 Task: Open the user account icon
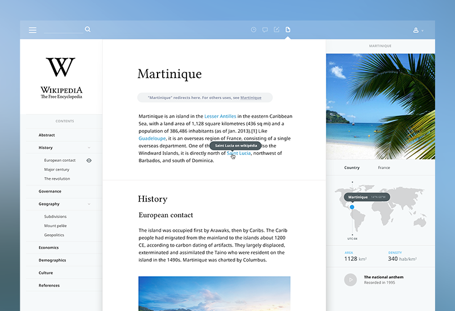click(x=416, y=30)
